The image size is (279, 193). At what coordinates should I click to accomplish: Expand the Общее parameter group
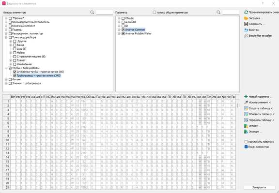119,18
